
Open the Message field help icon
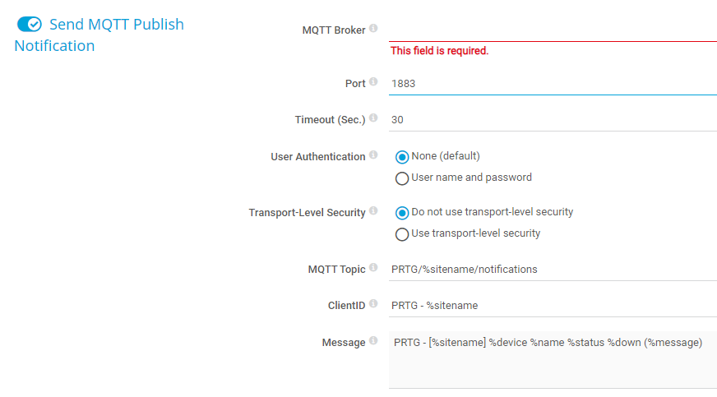click(373, 341)
